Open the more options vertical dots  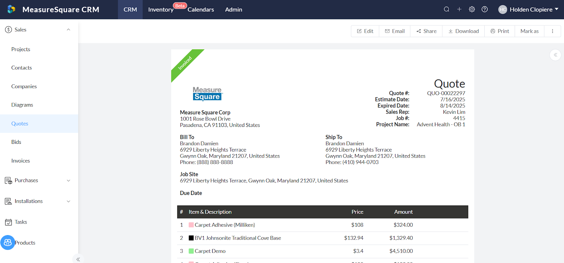[553, 31]
